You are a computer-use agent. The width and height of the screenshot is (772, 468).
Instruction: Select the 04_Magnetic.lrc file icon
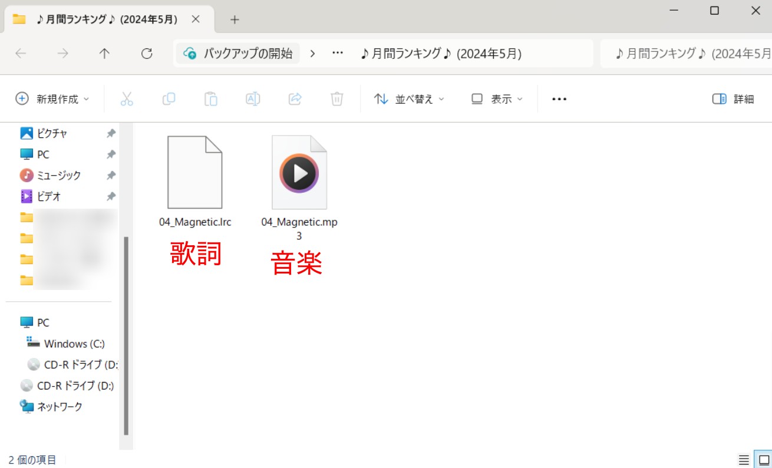195,172
